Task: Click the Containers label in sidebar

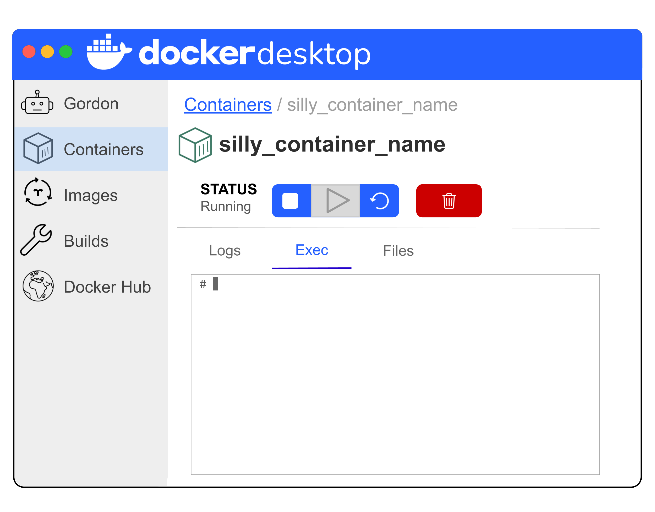Action: (x=103, y=149)
